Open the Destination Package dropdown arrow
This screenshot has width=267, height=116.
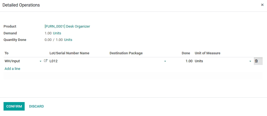tap(165, 61)
